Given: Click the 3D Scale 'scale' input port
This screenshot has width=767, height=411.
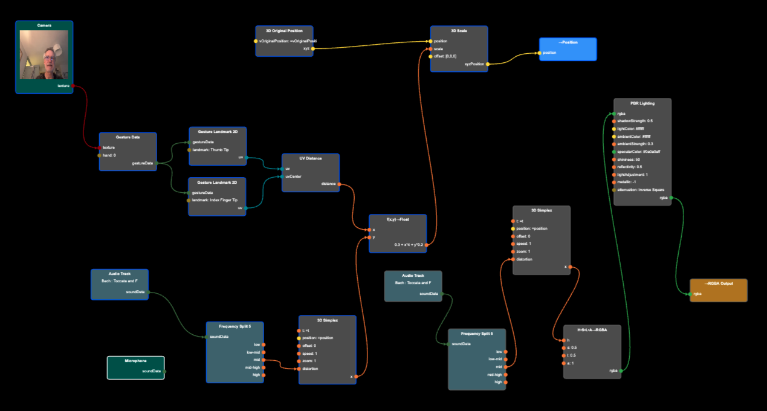Looking at the screenshot, I should [x=430, y=48].
